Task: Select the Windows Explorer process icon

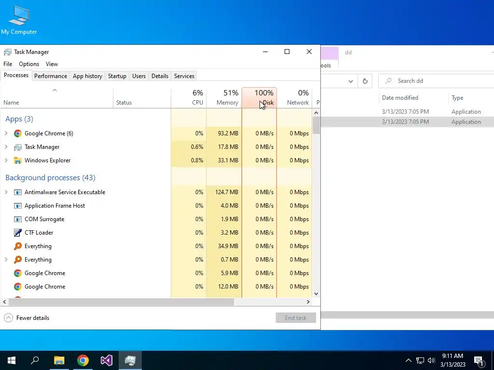Action: (18, 160)
